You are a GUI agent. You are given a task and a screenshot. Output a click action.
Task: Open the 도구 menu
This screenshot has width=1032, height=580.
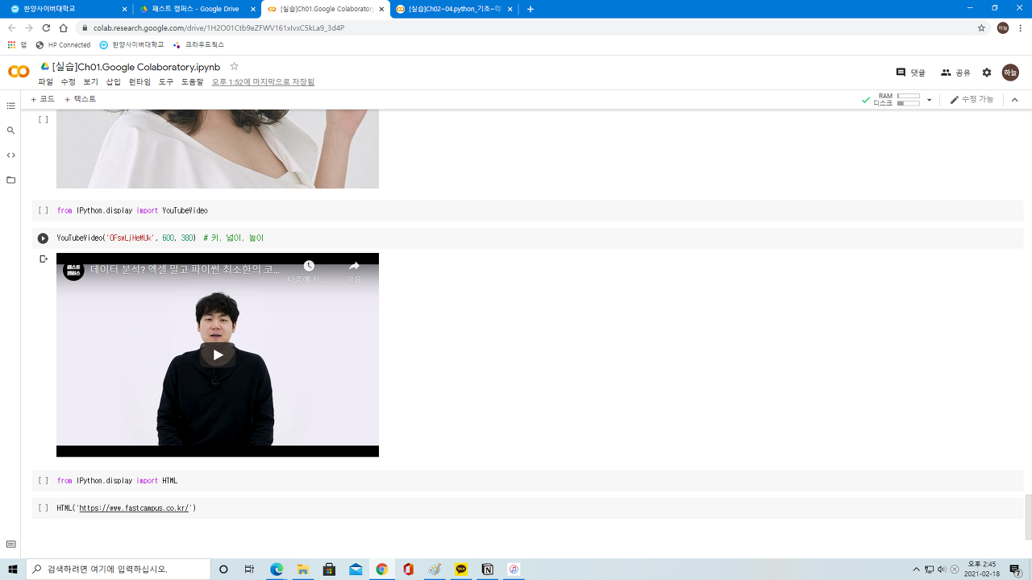coord(166,82)
